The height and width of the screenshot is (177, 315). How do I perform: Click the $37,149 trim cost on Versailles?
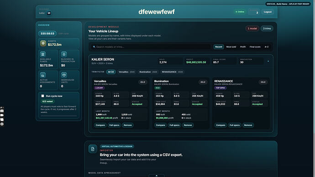coord(100,104)
